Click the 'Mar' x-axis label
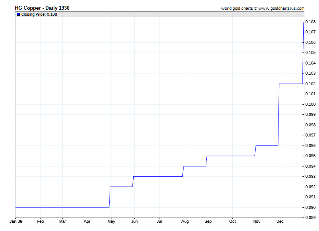The width and height of the screenshot is (319, 231). pyautogui.click(x=62, y=221)
